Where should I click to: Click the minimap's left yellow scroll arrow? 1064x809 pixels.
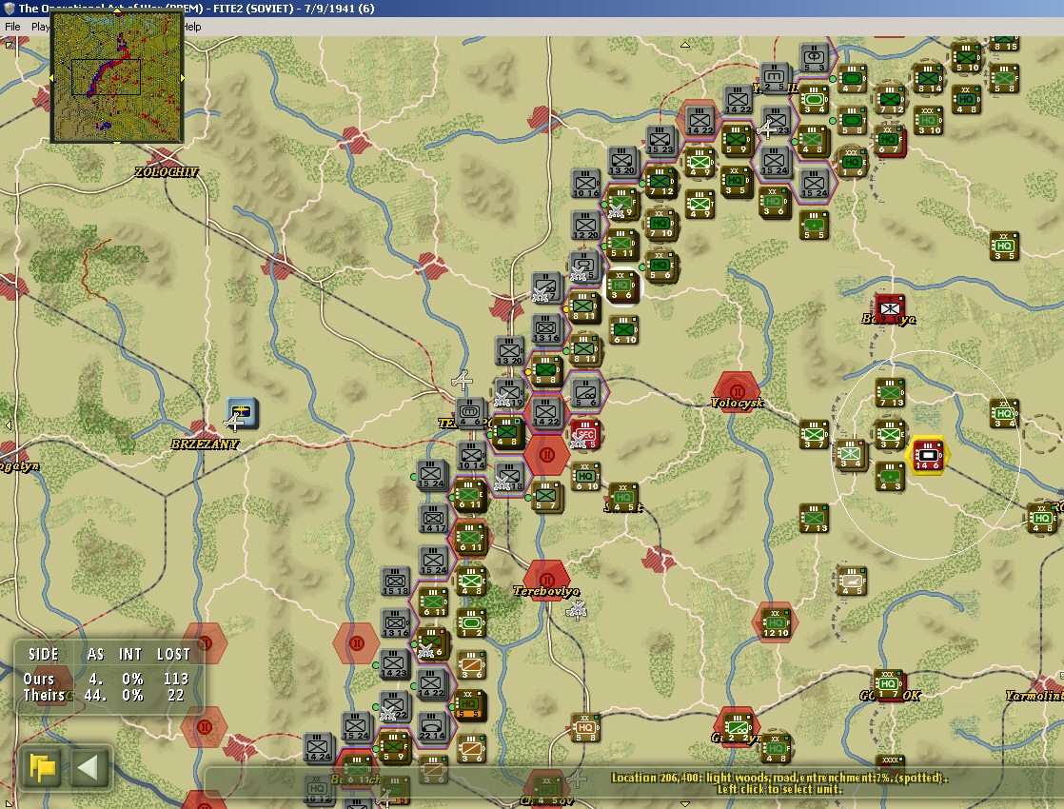(51, 78)
